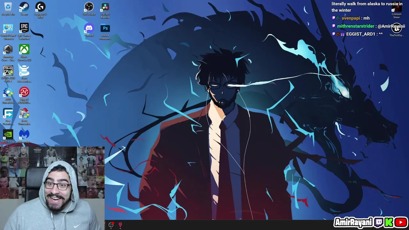Open ASUS DriverHub shortcut
409x230 pixels.
tap(8, 96)
